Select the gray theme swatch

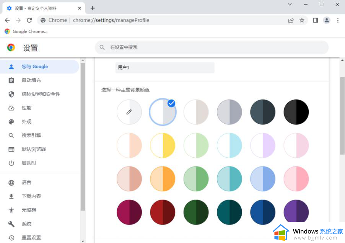pos(229,112)
